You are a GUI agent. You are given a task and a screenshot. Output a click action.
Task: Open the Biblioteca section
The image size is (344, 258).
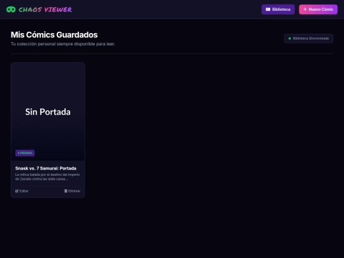coord(278,10)
